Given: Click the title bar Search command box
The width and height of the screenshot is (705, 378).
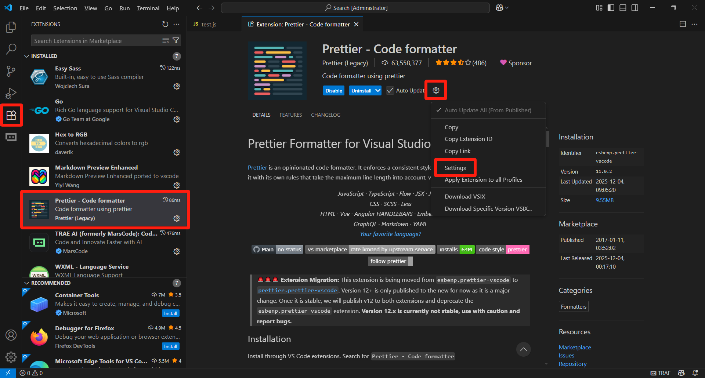Looking at the screenshot, I should pos(355,8).
